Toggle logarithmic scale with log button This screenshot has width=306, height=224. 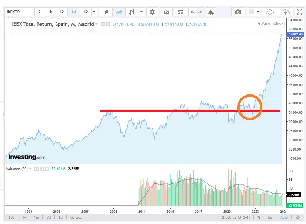(270, 217)
